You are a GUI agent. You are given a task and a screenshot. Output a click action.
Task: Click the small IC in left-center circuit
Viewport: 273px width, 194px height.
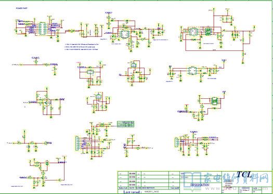point(90,72)
